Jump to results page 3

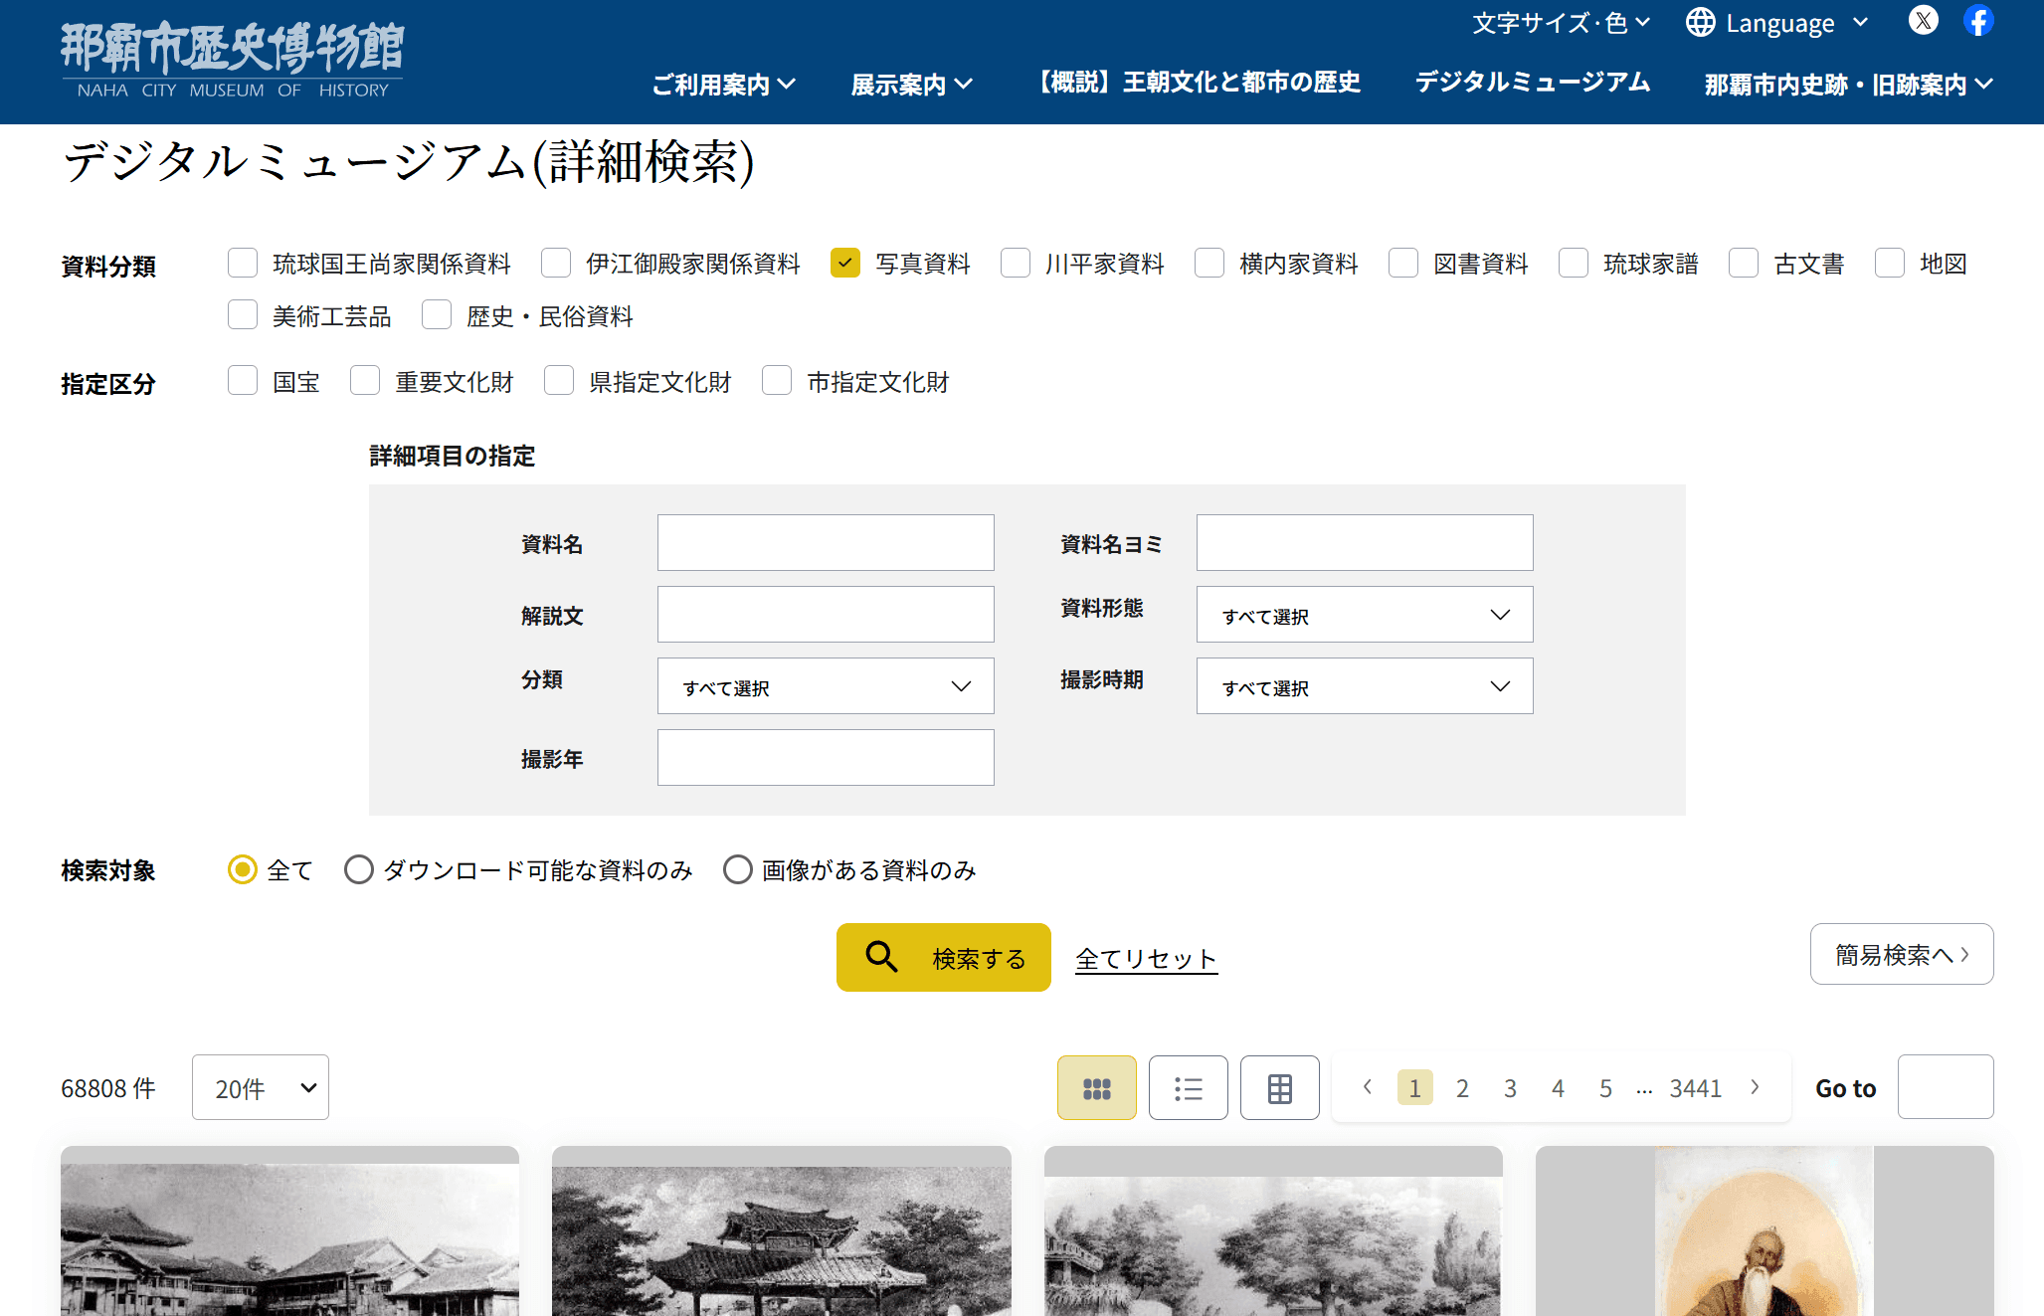point(1510,1088)
